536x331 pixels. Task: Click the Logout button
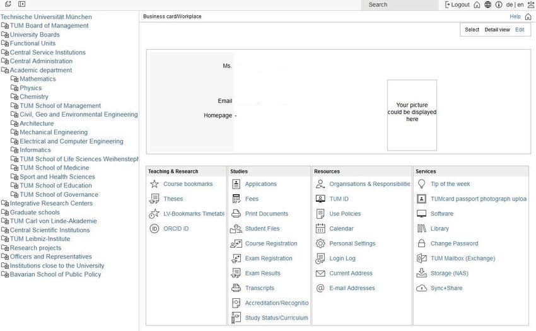[457, 5]
